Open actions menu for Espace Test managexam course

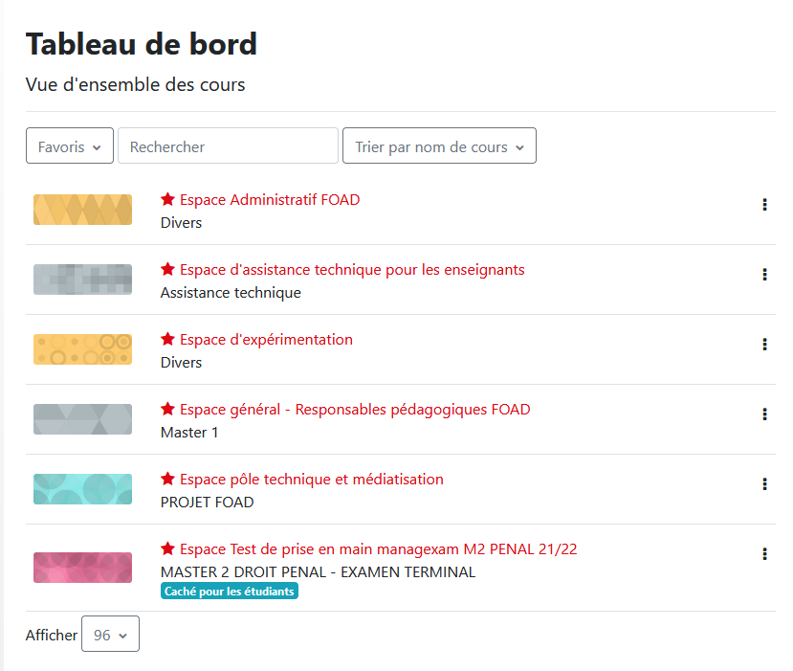point(764,553)
